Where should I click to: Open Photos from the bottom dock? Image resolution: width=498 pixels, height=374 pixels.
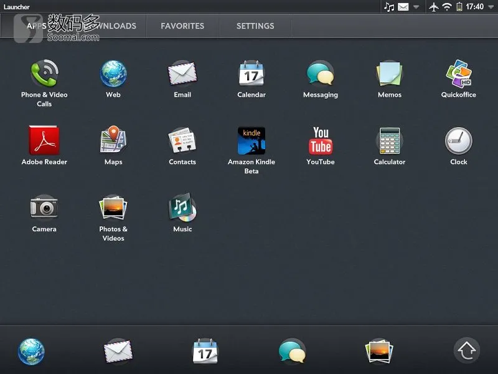tap(379, 351)
